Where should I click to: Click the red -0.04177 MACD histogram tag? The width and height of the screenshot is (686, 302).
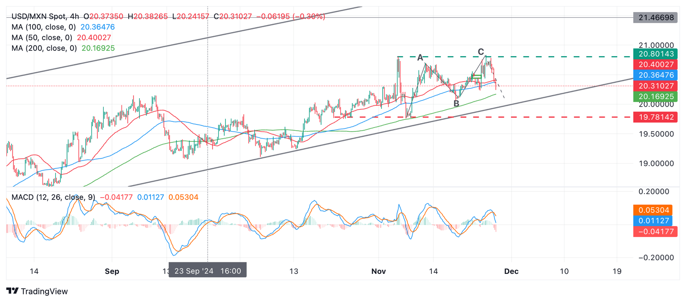656,231
